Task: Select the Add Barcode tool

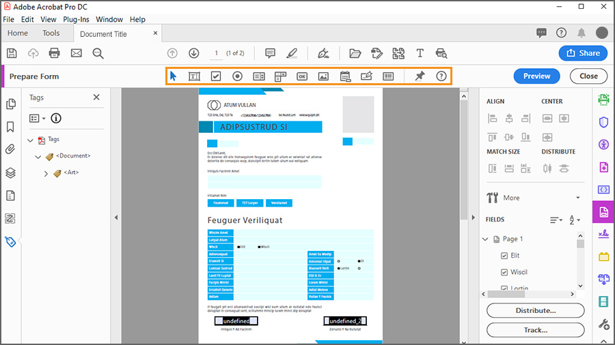Action: (x=388, y=76)
